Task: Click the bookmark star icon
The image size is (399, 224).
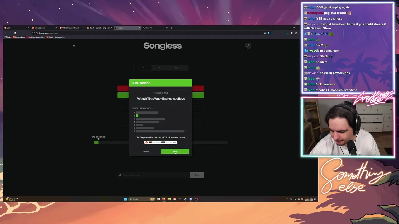Action: (268, 33)
